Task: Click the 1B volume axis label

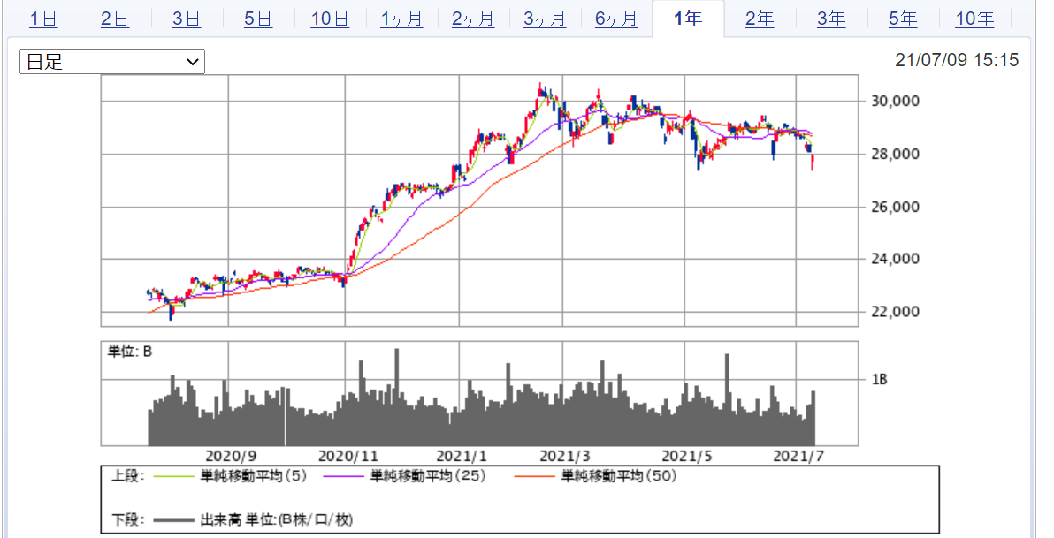Action: [x=879, y=380]
